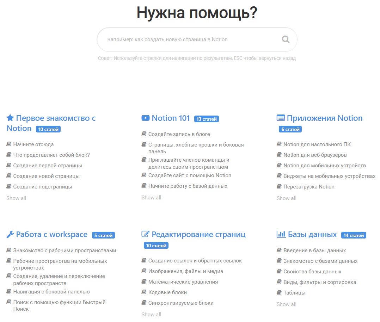Viewport: 380px width, 322px height.
Task: Click book icon next to Что представляет собой блок?
Action: point(9,155)
